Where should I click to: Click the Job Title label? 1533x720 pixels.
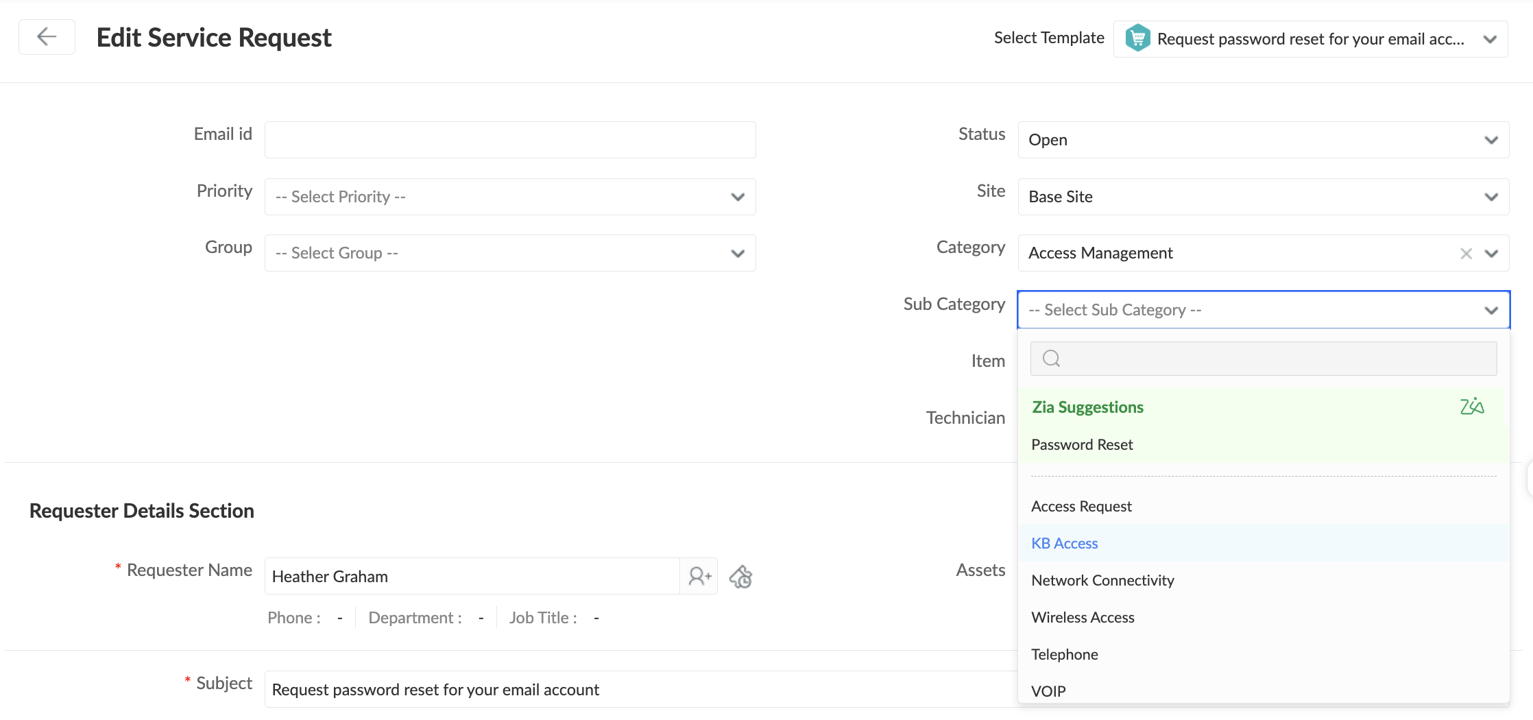pyautogui.click(x=543, y=618)
